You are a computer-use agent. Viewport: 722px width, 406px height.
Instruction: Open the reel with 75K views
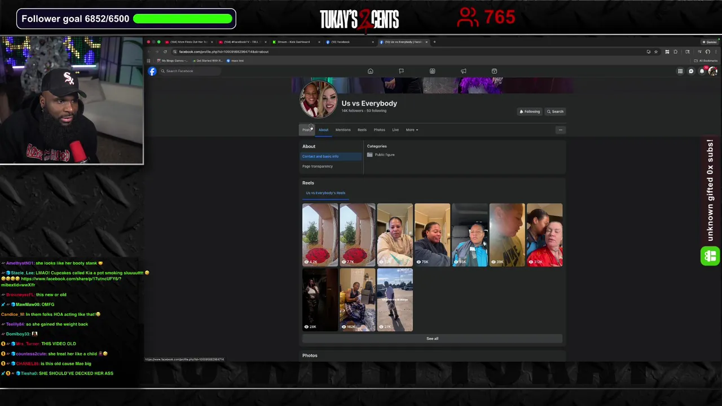(x=432, y=235)
